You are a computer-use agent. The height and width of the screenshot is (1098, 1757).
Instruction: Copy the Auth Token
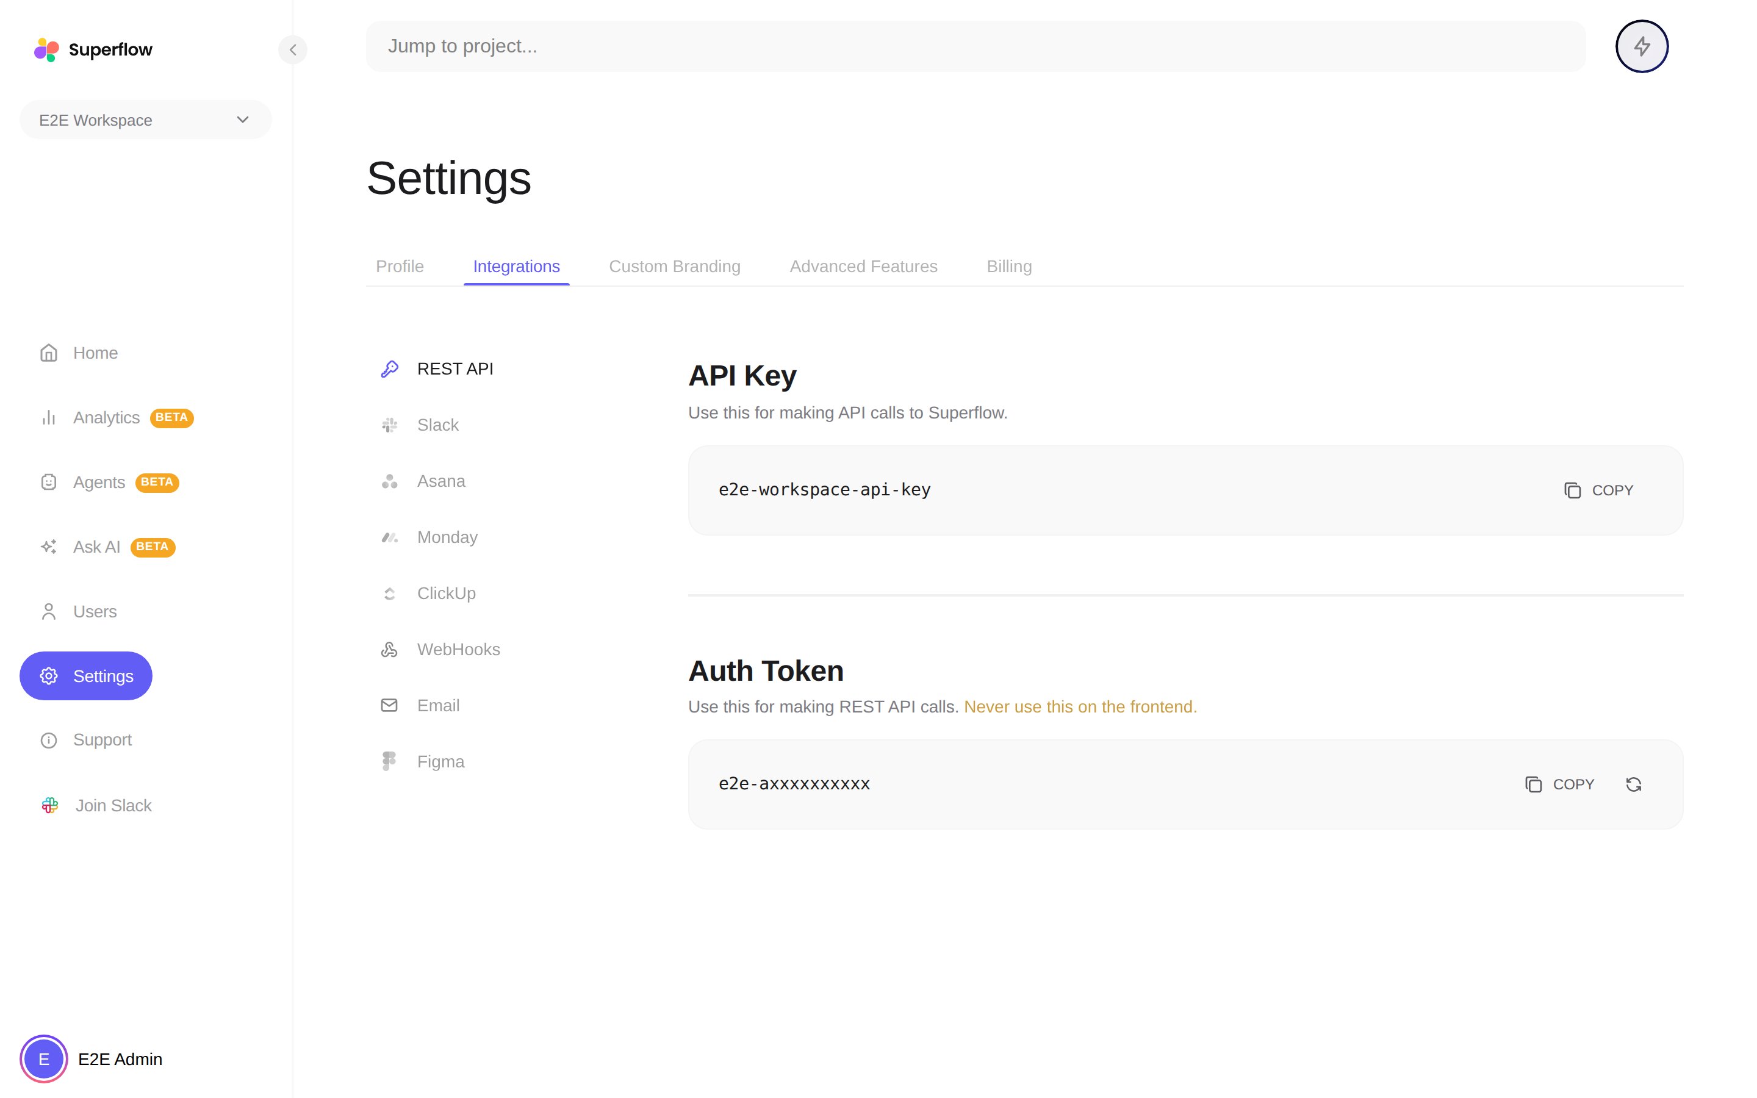1559,784
